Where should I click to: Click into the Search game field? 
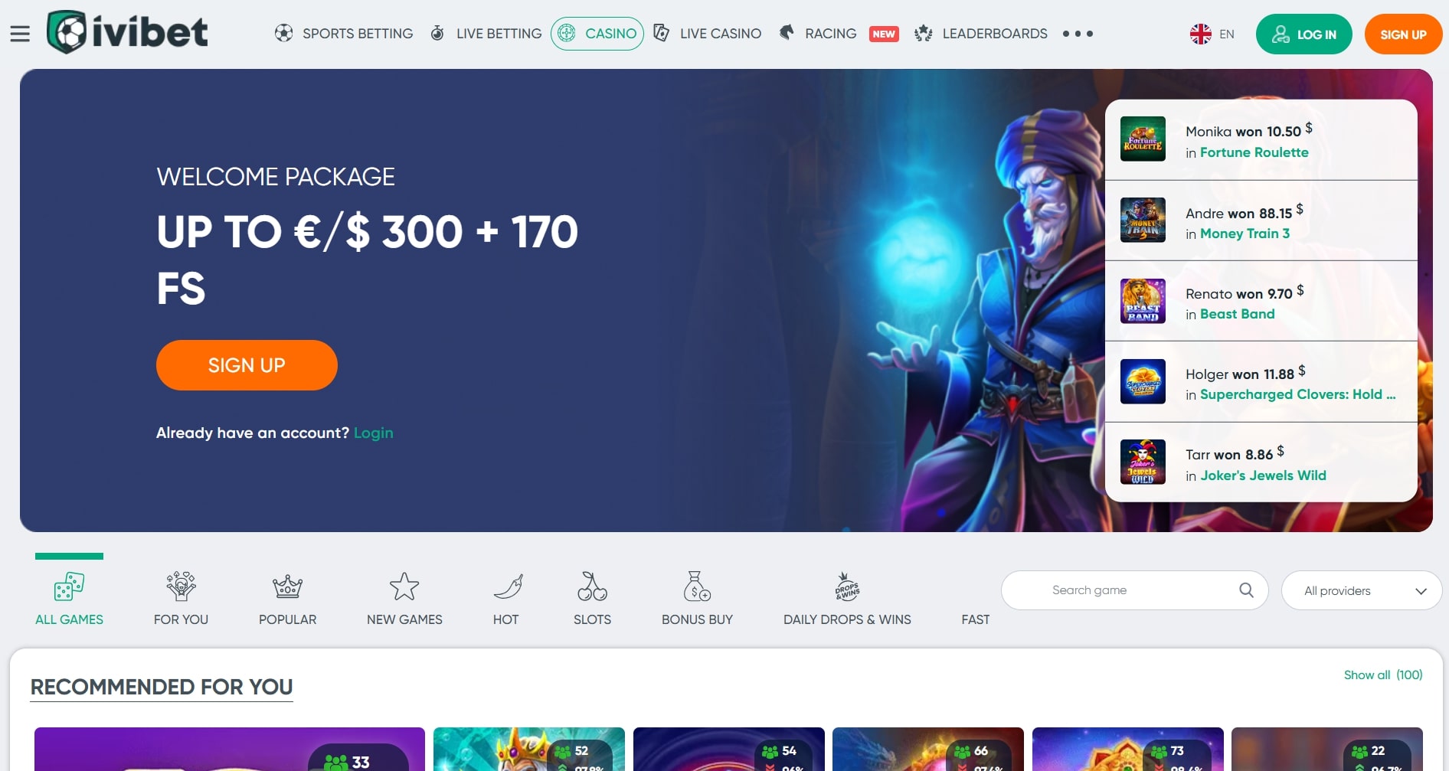tap(1134, 590)
